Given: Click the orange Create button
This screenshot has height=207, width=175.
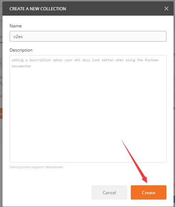Looking at the screenshot, I should pos(149,192).
